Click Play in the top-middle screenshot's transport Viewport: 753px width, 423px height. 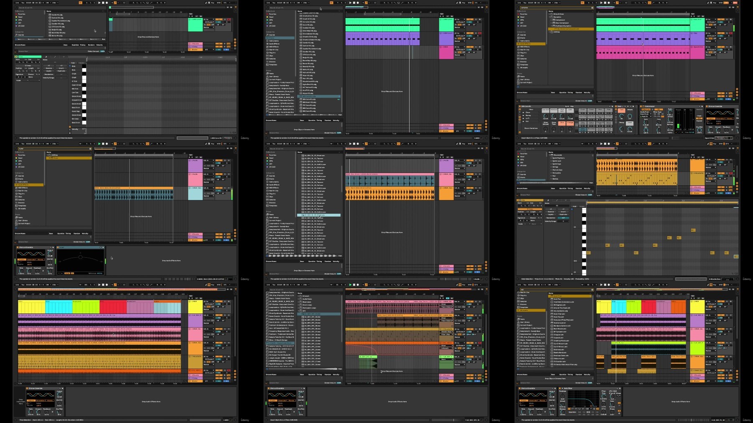[x=350, y=3]
